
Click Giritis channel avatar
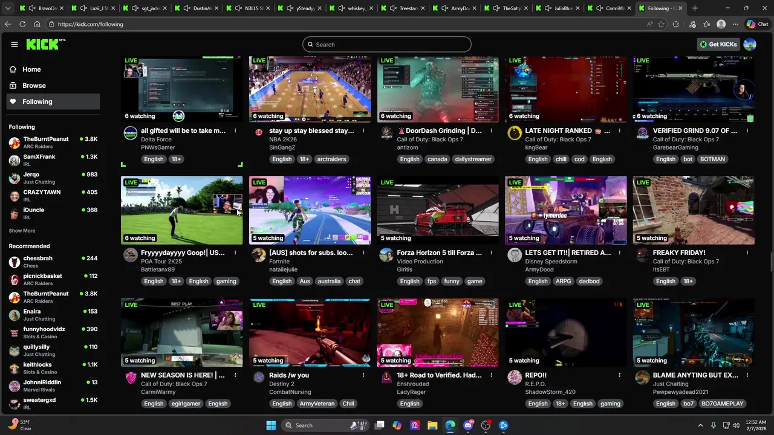tap(386, 255)
